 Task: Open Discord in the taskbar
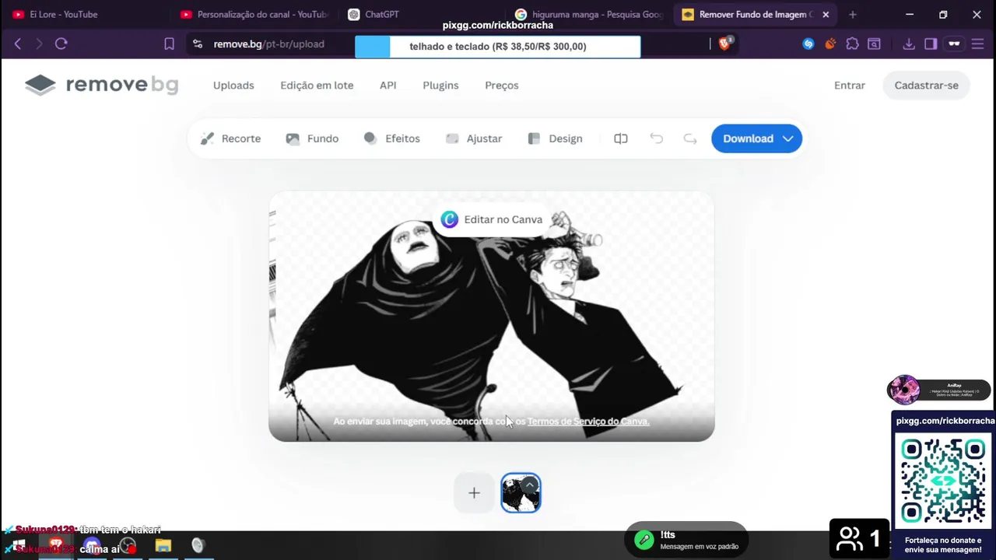(x=92, y=546)
